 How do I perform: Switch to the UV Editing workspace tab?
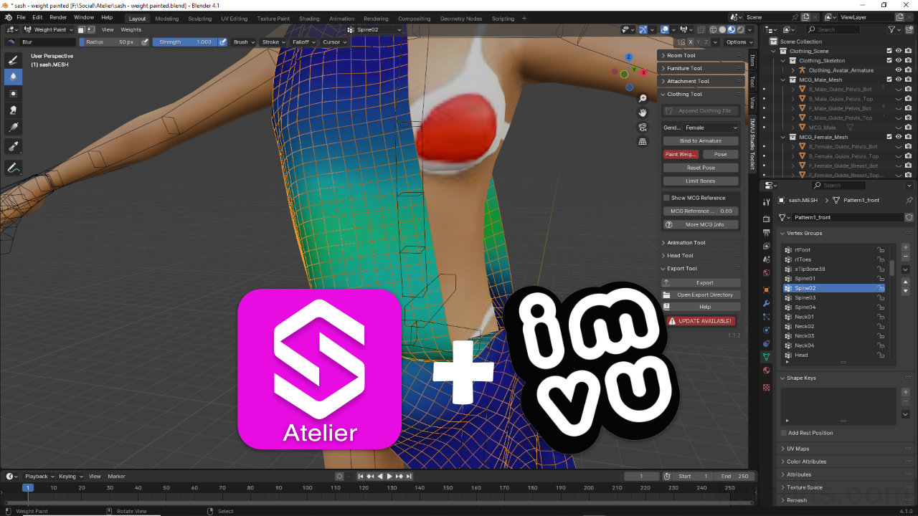pyautogui.click(x=235, y=19)
